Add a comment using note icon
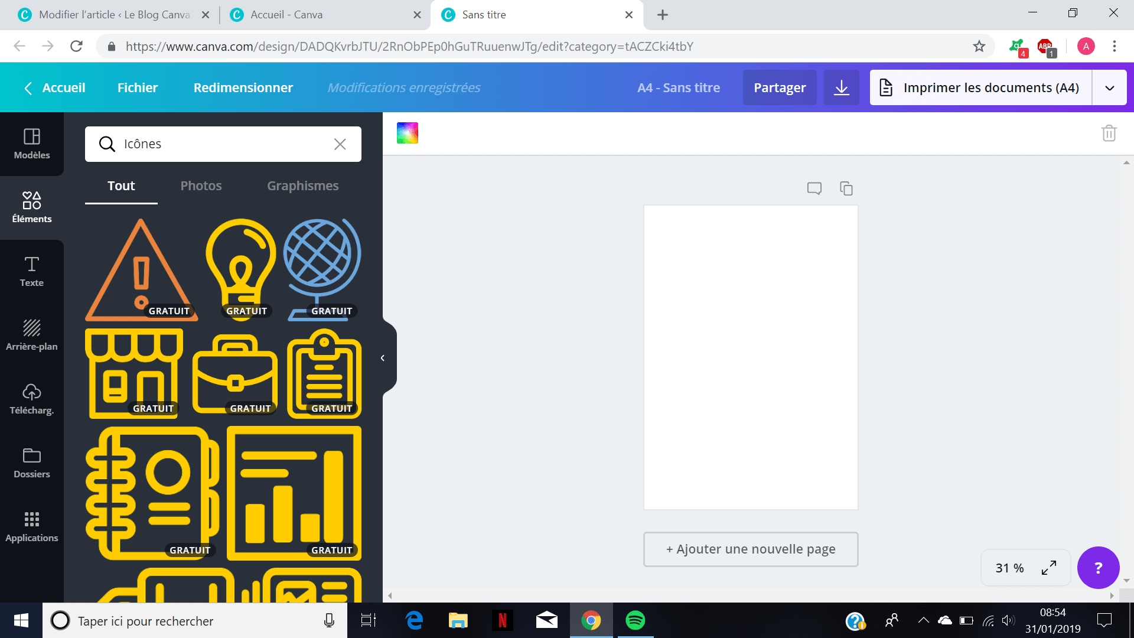Viewport: 1134px width, 638px height. tap(814, 188)
